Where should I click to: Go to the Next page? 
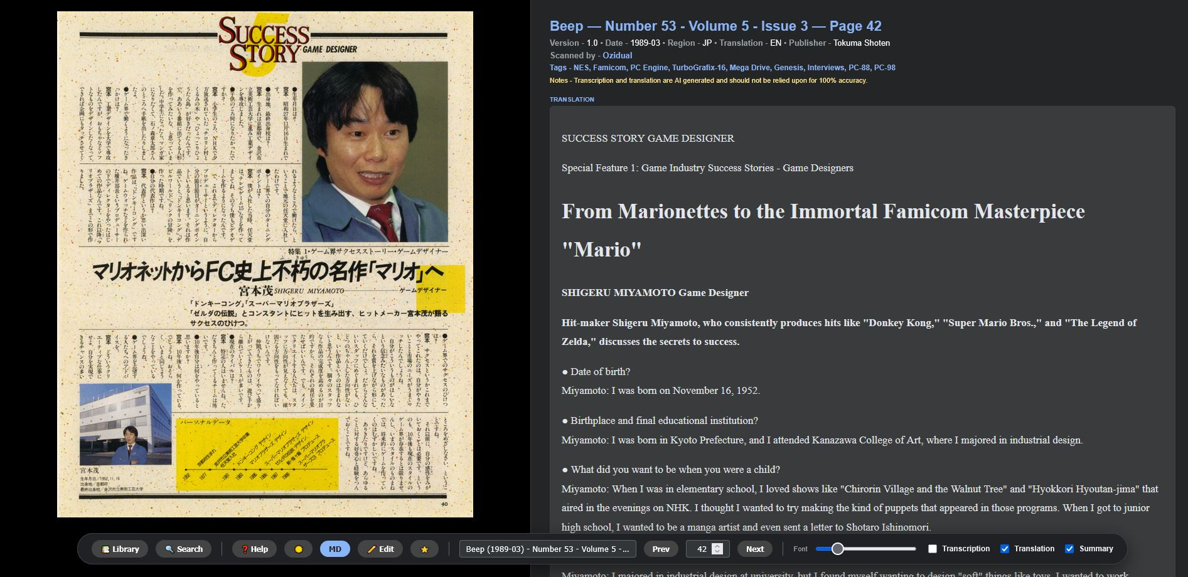pos(754,549)
